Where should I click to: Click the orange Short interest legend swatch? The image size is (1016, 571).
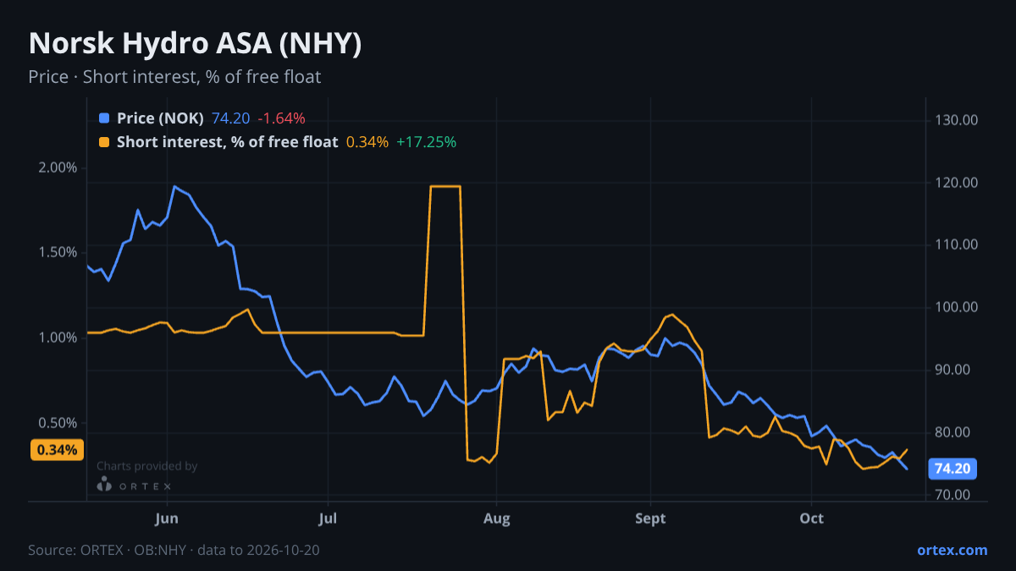(104, 142)
